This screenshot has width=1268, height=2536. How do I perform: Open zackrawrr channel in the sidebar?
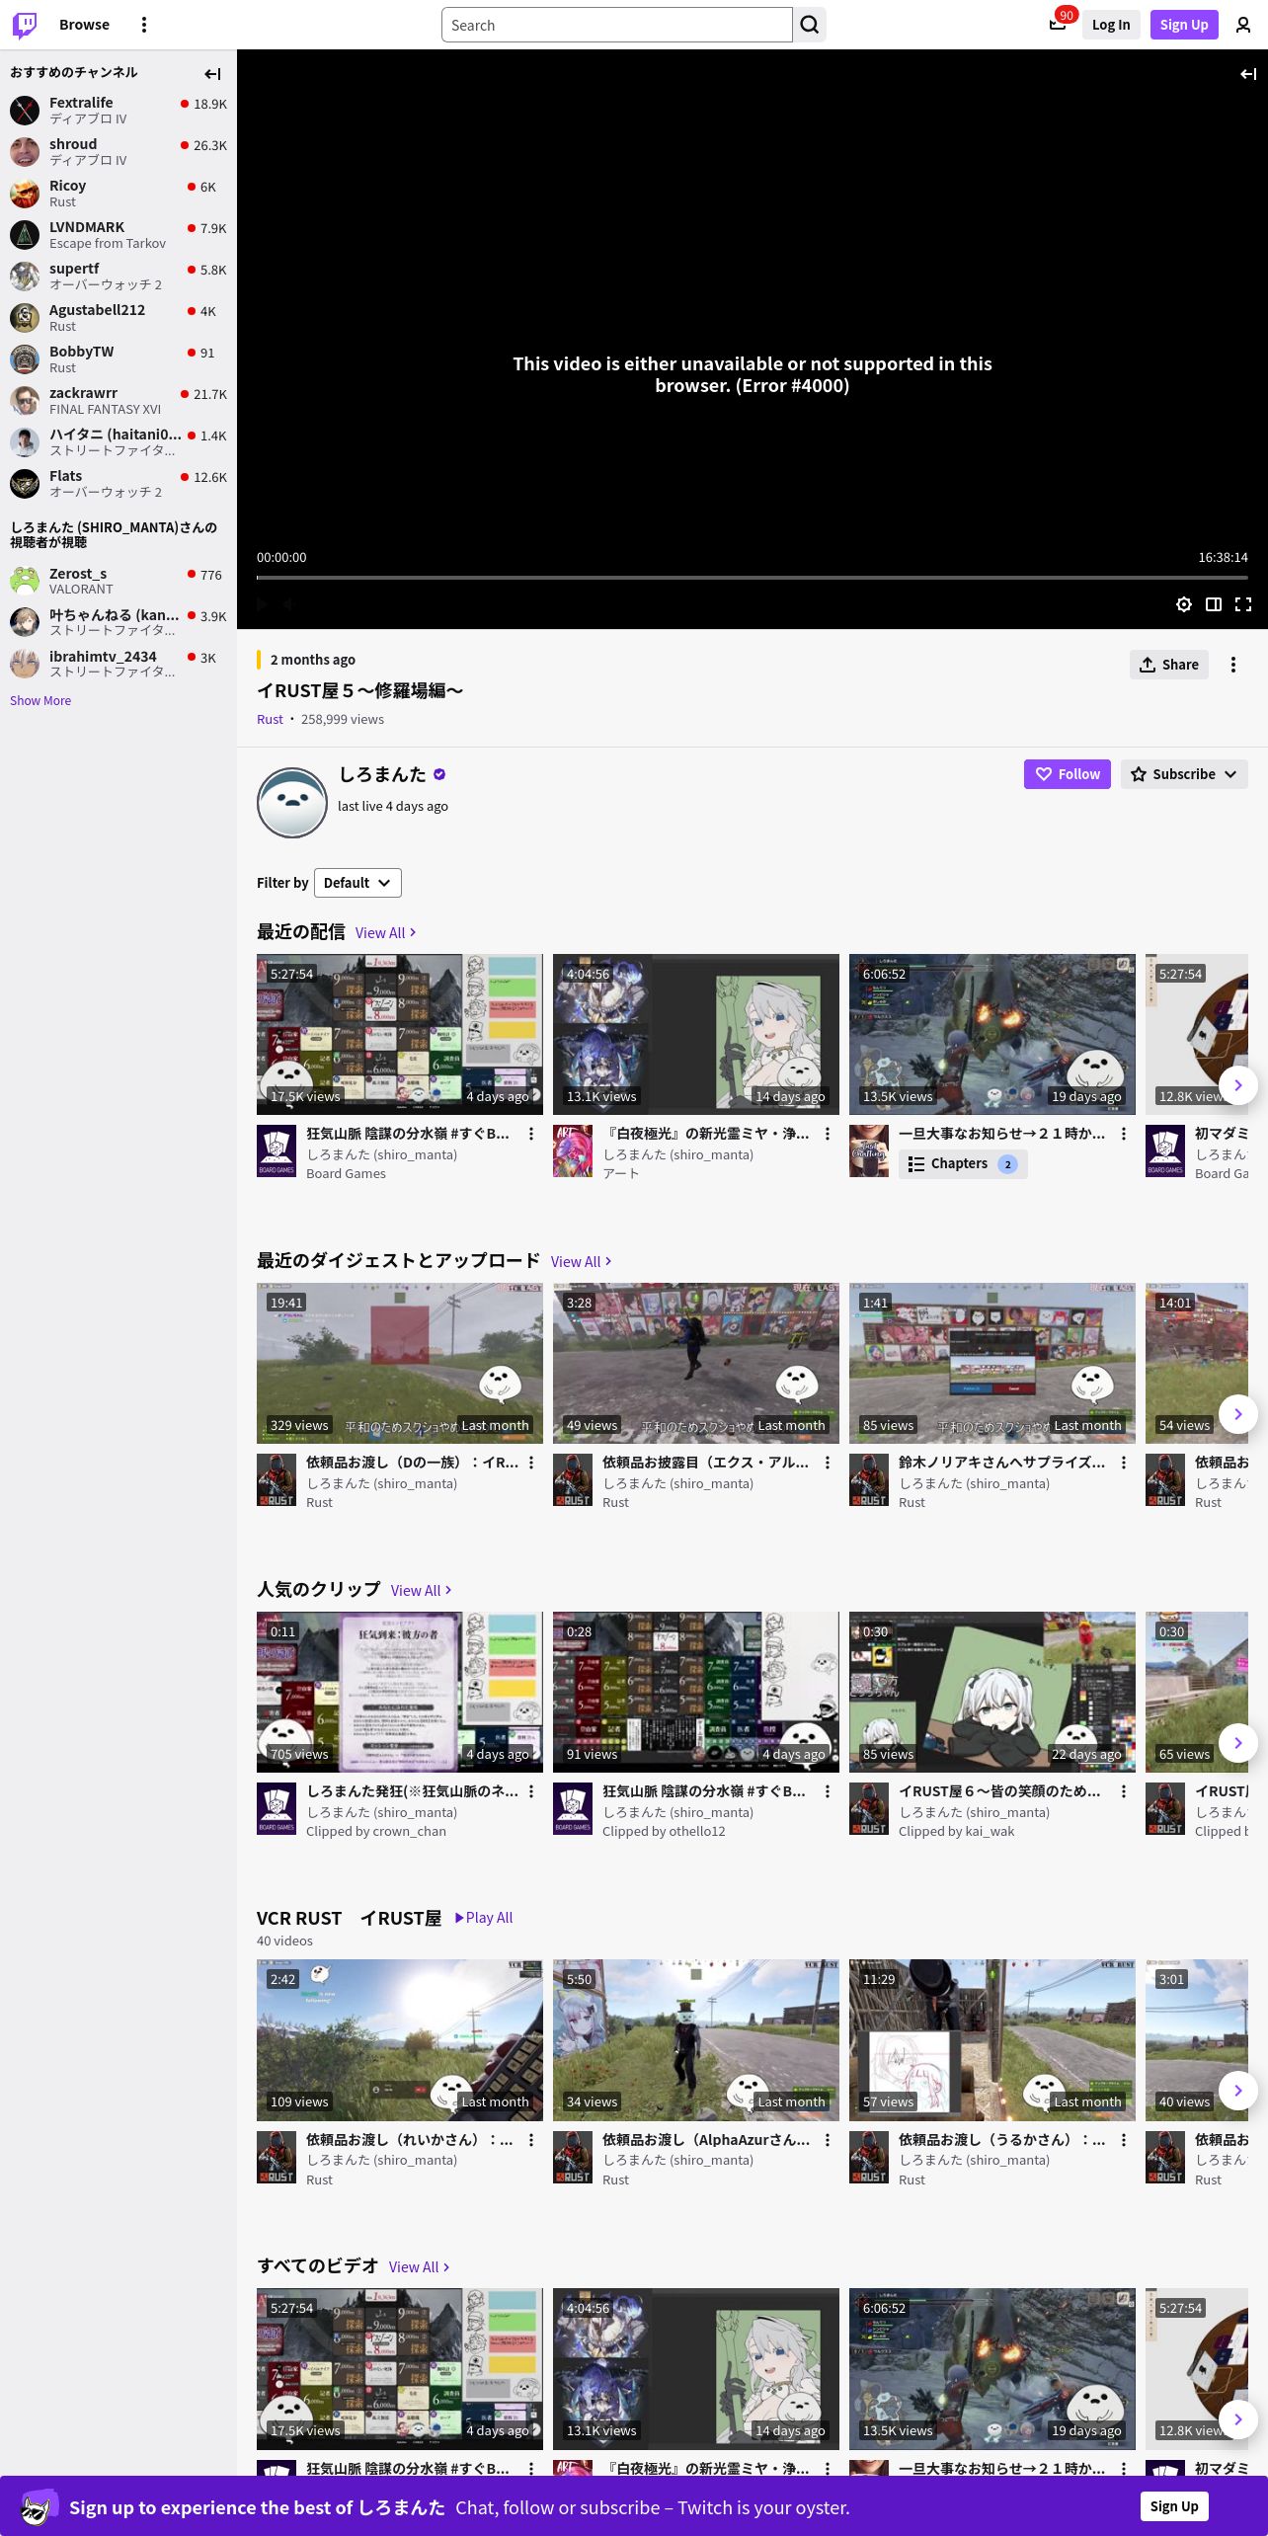(x=119, y=400)
